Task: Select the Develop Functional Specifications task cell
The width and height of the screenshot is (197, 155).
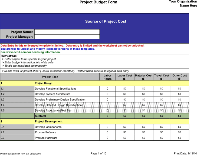Action: 67,89
